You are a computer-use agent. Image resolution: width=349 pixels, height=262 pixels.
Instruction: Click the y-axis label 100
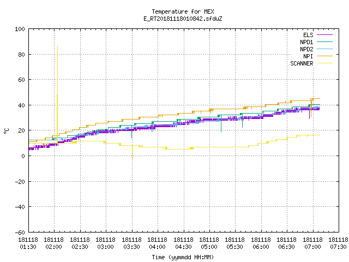pyautogui.click(x=20, y=29)
